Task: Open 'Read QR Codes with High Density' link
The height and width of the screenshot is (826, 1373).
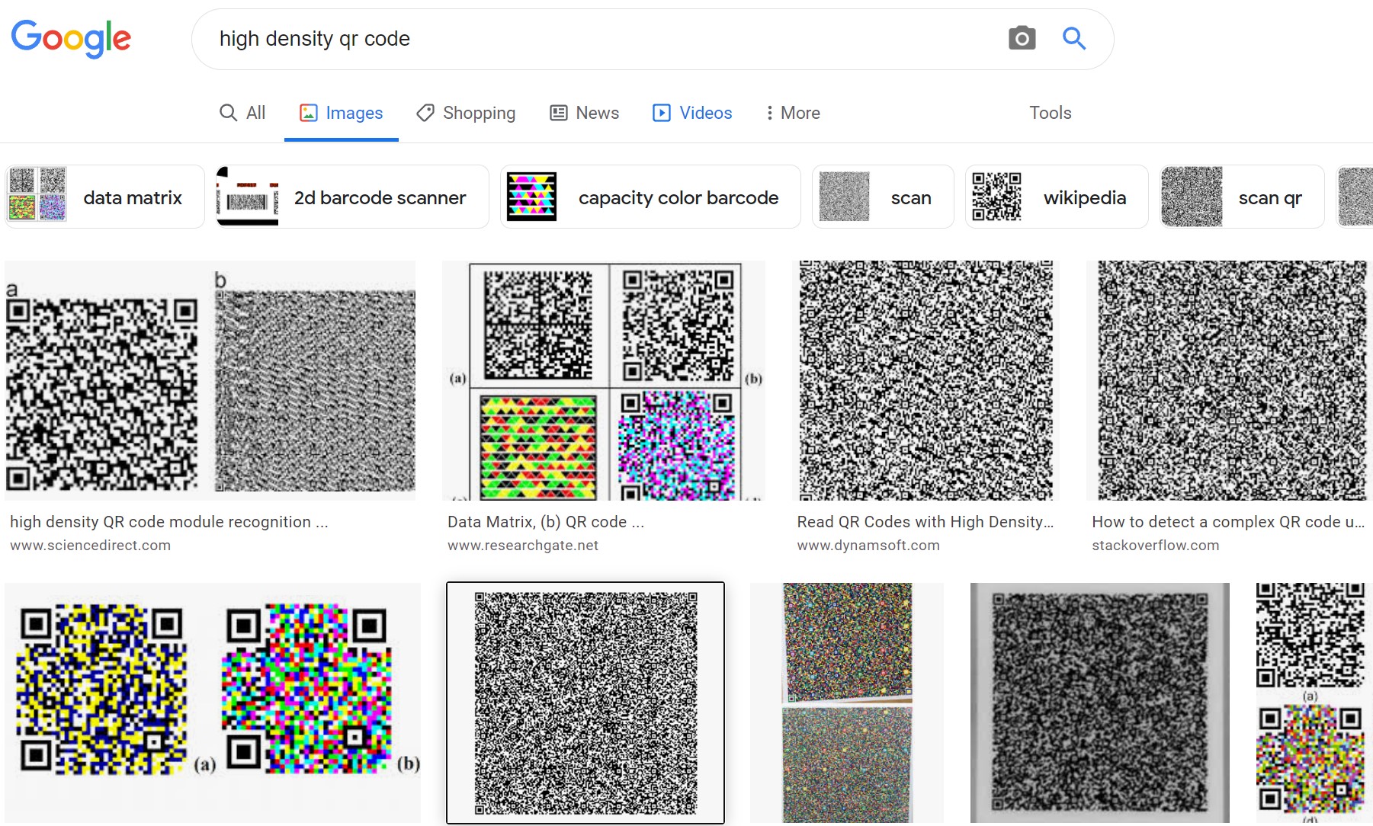Action: tap(925, 522)
